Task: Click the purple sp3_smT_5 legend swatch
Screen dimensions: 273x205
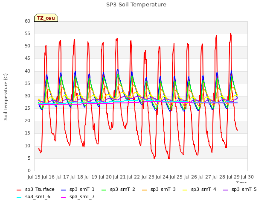Action: point(226,190)
